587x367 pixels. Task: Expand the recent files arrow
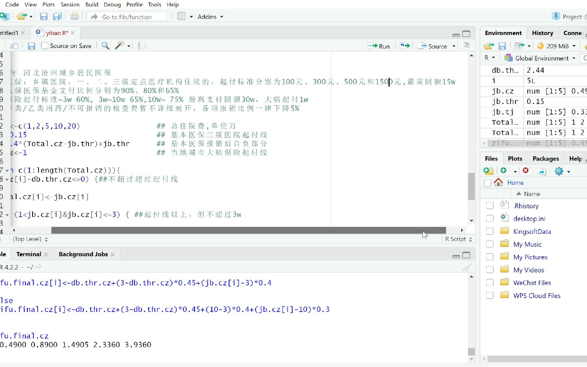click(31, 17)
